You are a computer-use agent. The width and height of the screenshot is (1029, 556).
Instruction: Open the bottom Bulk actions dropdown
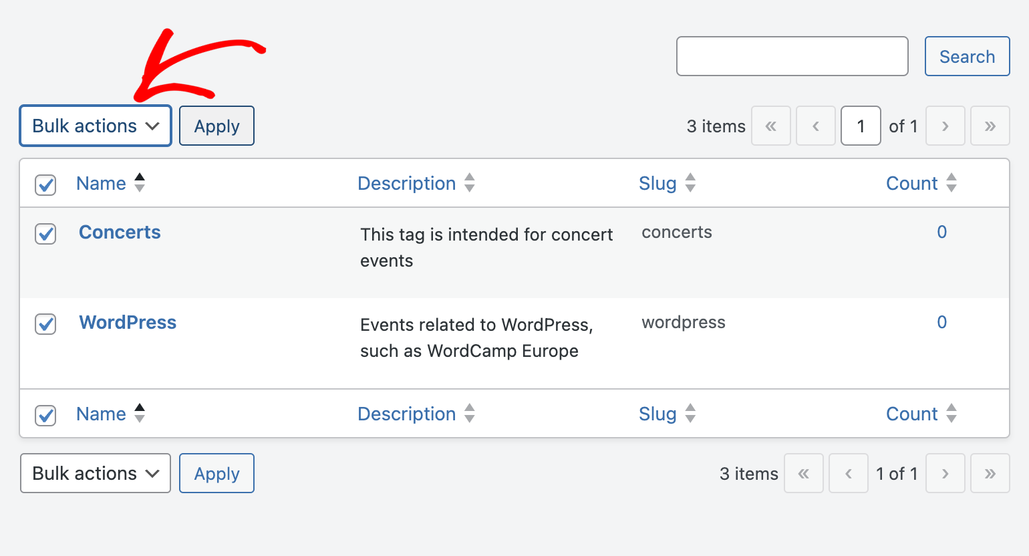click(x=96, y=473)
